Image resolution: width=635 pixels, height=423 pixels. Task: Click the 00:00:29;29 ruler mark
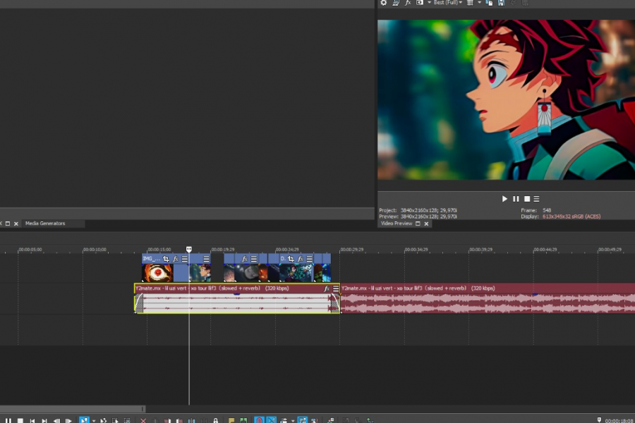click(x=351, y=250)
